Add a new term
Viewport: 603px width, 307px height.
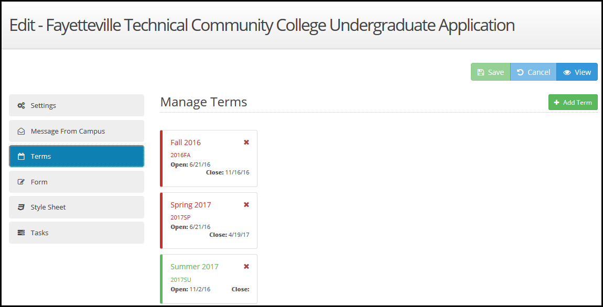(x=573, y=102)
